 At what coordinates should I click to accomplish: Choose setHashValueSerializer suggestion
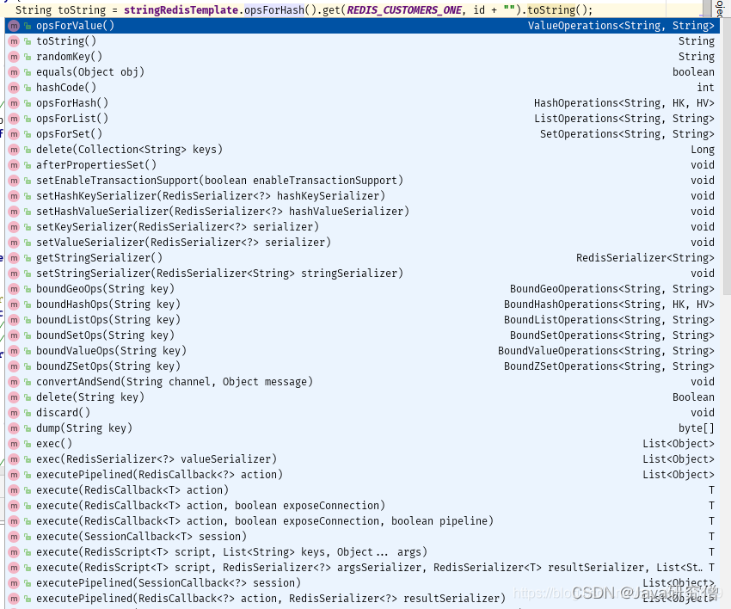[362, 212]
